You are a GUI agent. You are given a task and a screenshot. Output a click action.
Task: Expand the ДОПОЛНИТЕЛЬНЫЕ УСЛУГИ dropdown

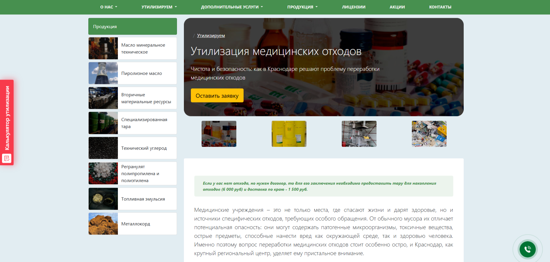tap(232, 7)
